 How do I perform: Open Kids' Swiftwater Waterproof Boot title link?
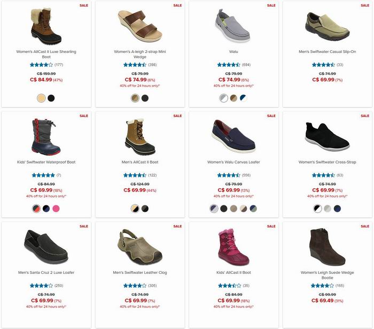coord(46,162)
